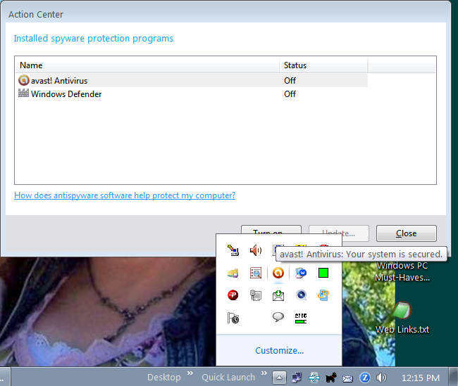This screenshot has height=386, width=458.
Task: Click Customize... in the tray popup
Action: (279, 350)
